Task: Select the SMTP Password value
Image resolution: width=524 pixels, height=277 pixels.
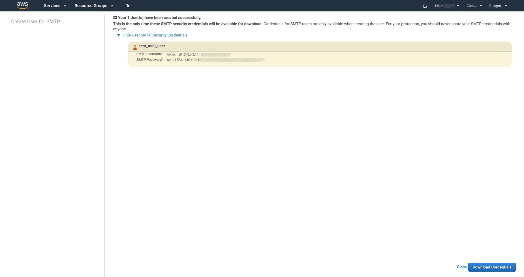Action: [215, 60]
